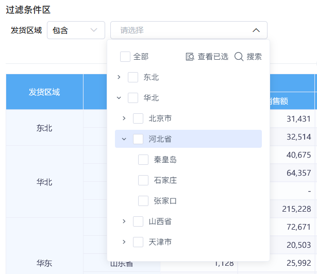Expand the 山西省 node arrow

tap(124, 221)
